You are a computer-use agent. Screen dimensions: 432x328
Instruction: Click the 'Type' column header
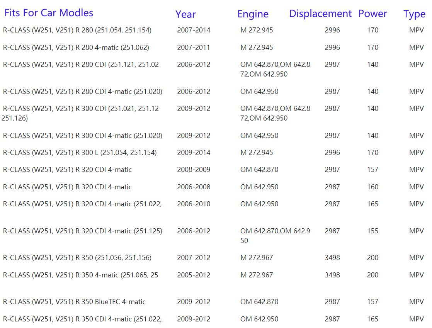(x=414, y=14)
